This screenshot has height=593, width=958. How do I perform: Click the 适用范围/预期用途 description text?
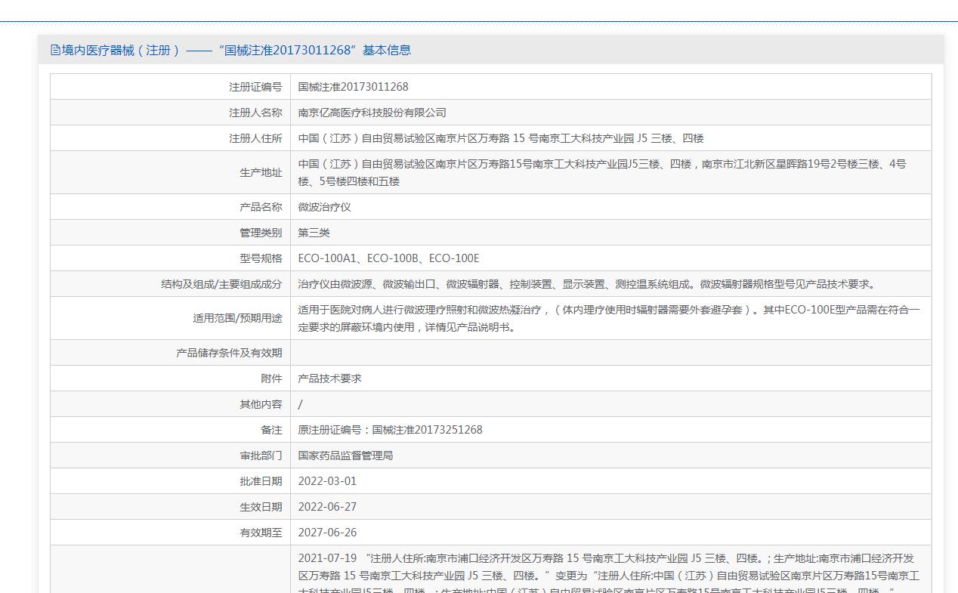(x=608, y=318)
